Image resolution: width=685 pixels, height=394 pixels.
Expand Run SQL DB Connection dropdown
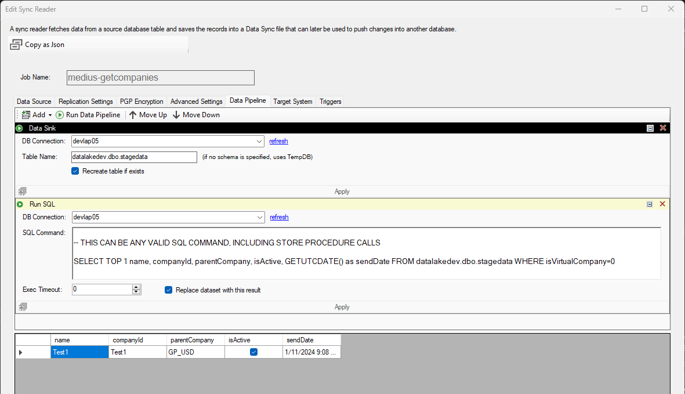[x=260, y=217]
